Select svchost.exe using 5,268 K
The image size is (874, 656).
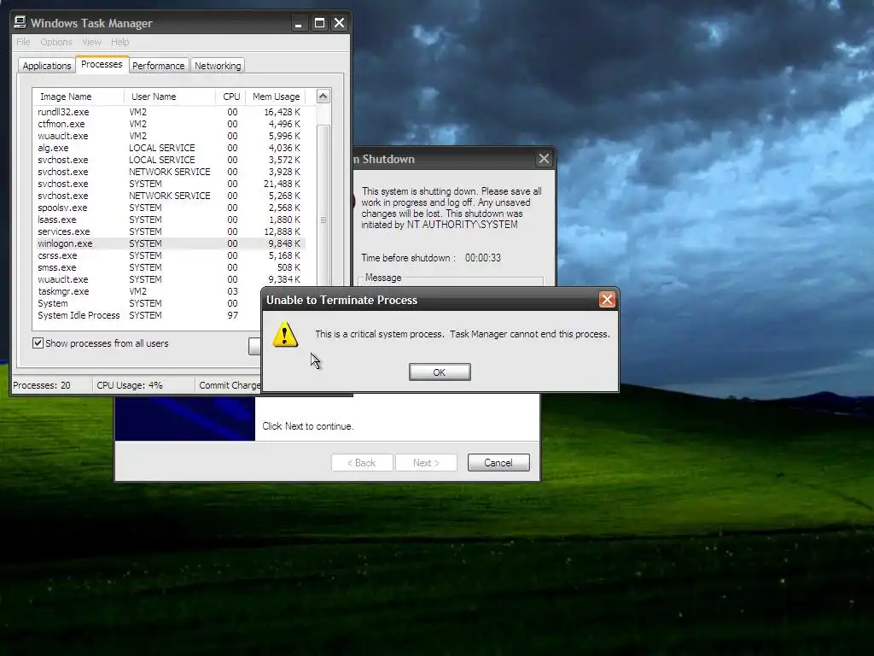click(x=170, y=196)
